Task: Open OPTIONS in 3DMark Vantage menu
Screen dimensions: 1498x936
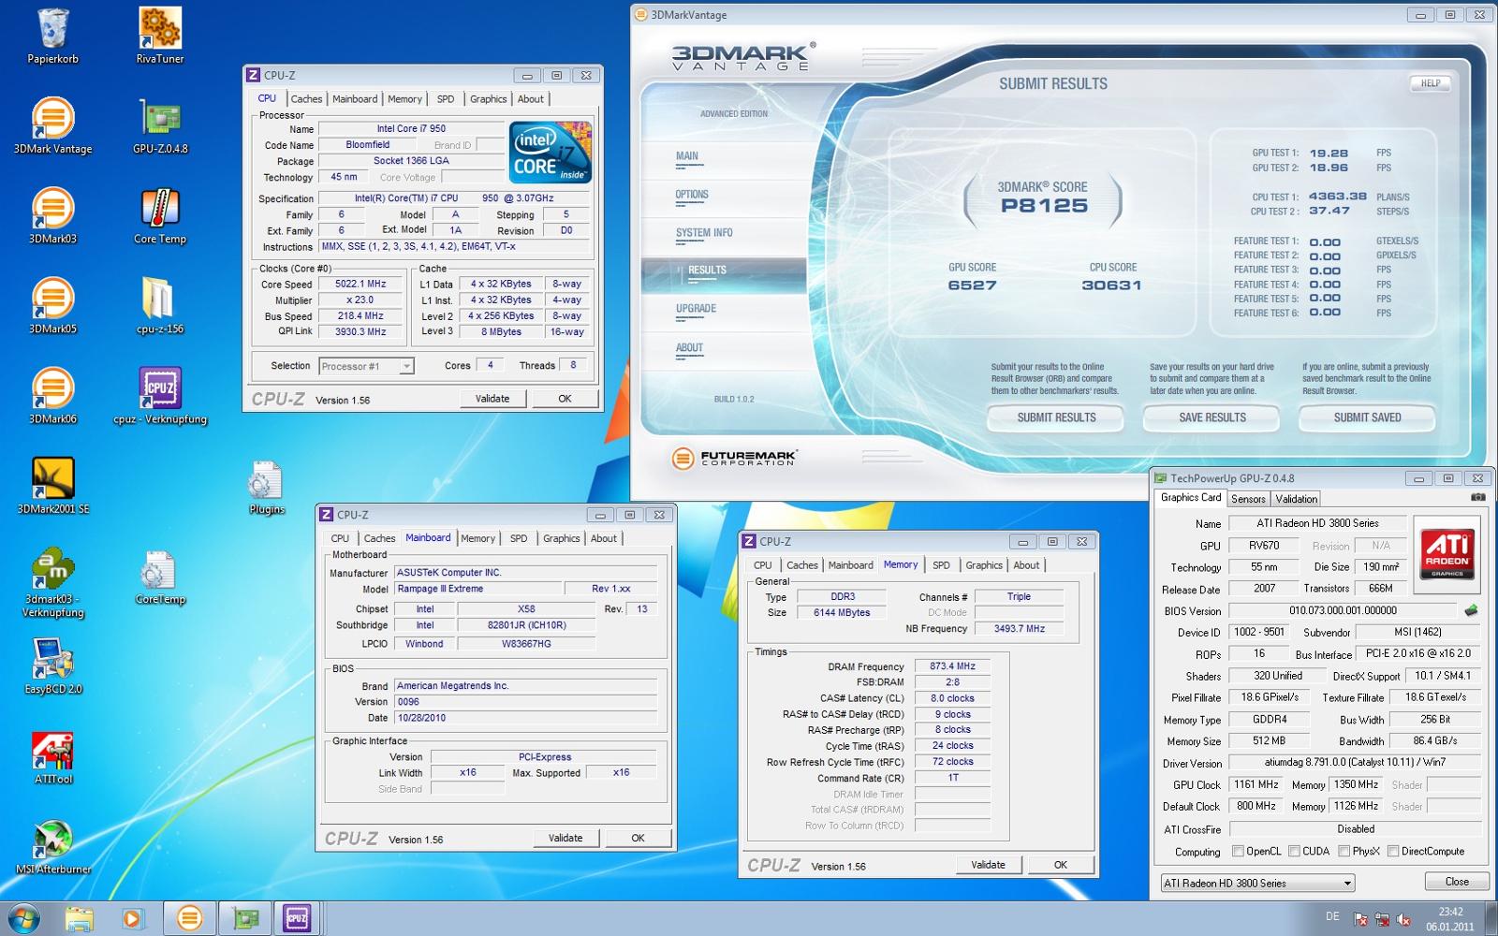Action: (x=692, y=195)
